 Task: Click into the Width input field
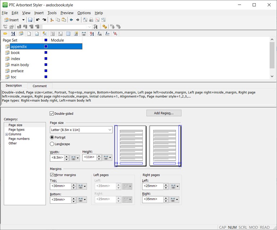click(57, 158)
